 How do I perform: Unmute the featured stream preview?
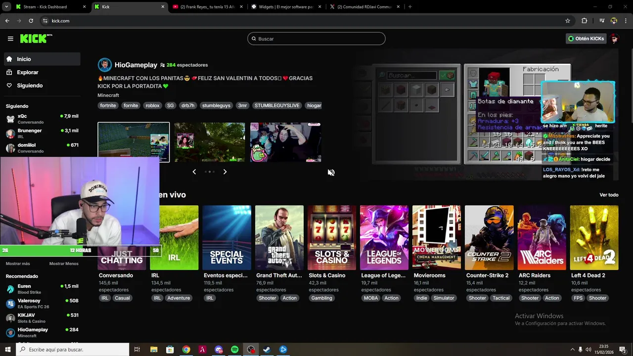point(331,173)
